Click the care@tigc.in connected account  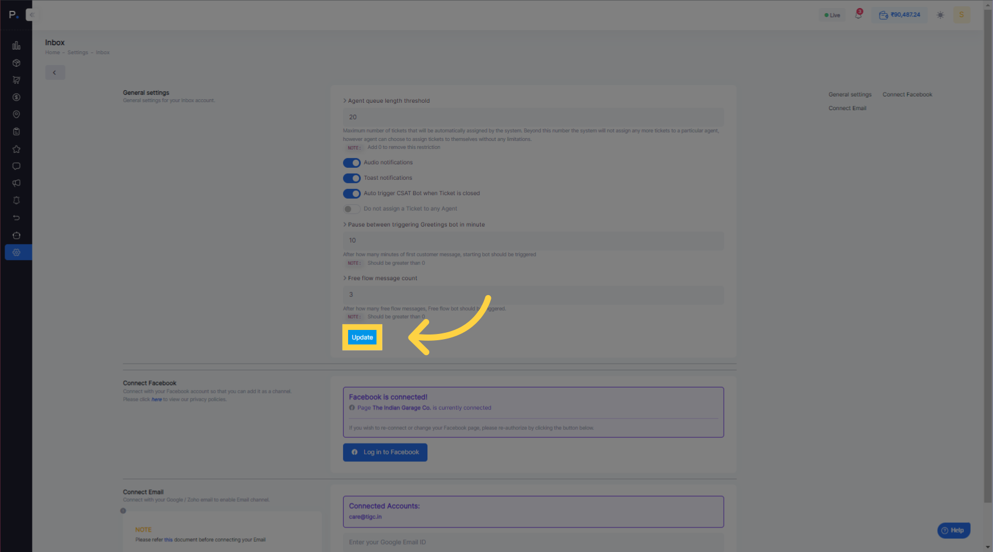click(365, 517)
